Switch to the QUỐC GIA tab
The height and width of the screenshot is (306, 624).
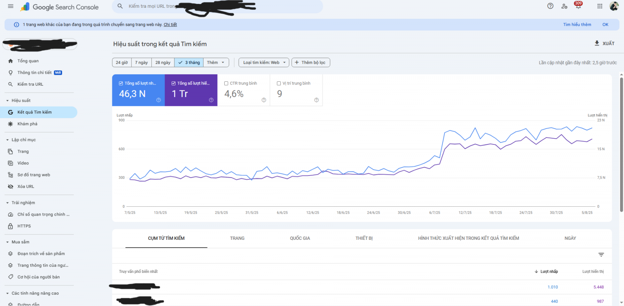[300, 238]
